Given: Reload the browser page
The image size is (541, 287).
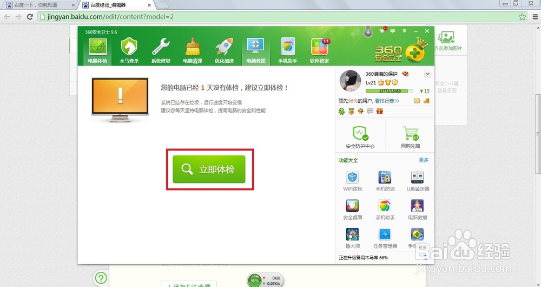Looking at the screenshot, I should click(30, 17).
